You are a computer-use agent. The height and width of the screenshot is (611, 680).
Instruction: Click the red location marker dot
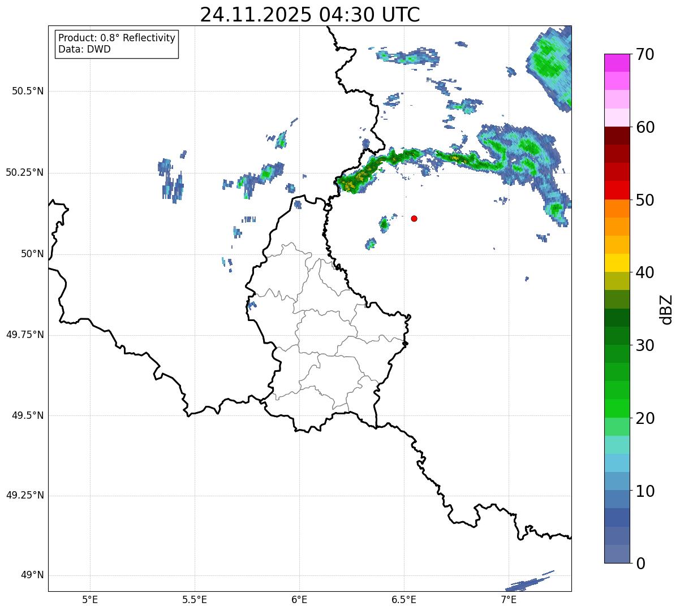(414, 218)
